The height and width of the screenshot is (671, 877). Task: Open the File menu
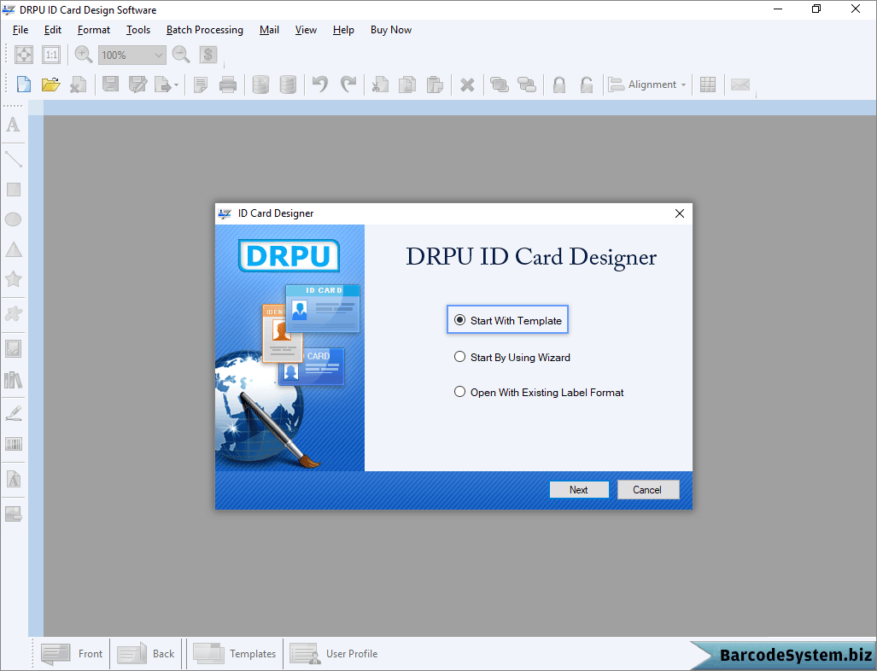20,30
